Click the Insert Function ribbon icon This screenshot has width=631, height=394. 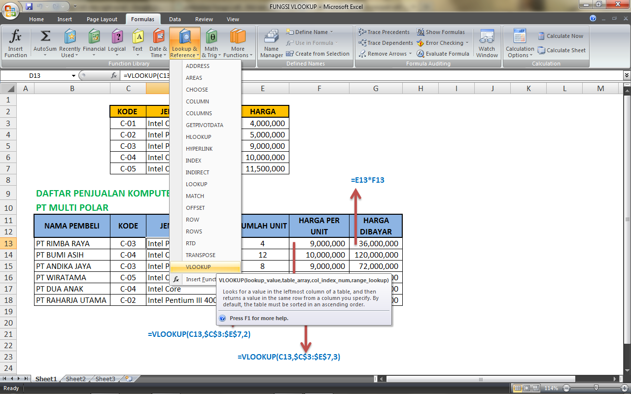pos(16,43)
